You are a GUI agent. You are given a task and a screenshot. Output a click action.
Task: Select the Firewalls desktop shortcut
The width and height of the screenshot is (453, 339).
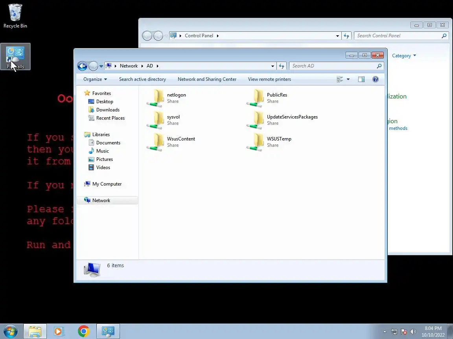[x=15, y=57]
